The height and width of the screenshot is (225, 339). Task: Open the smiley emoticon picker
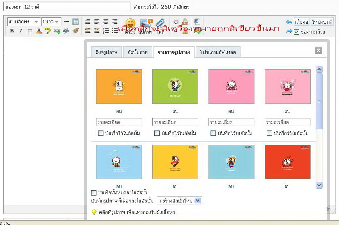pos(131,26)
